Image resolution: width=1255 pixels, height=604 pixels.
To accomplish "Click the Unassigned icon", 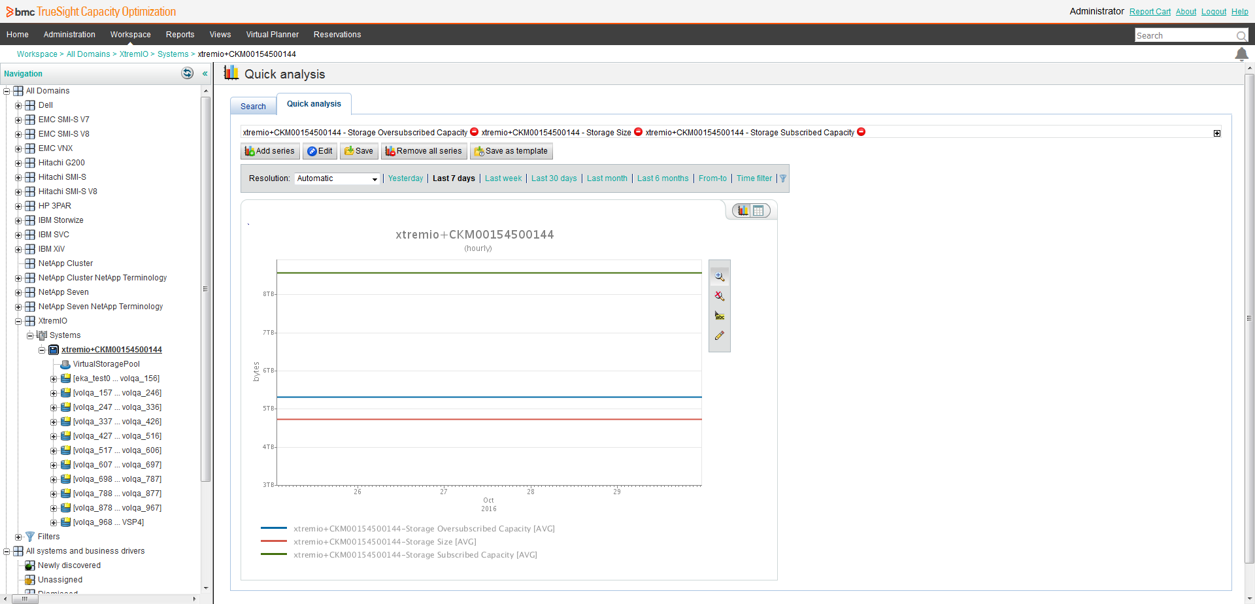I will [30, 580].
